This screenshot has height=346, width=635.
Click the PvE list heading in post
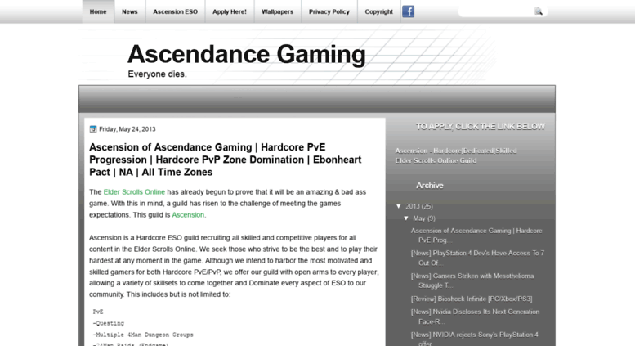tap(98, 312)
